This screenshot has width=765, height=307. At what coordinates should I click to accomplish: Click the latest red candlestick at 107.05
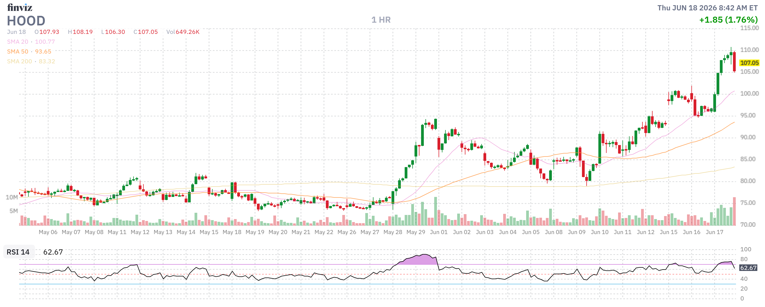coord(734,62)
